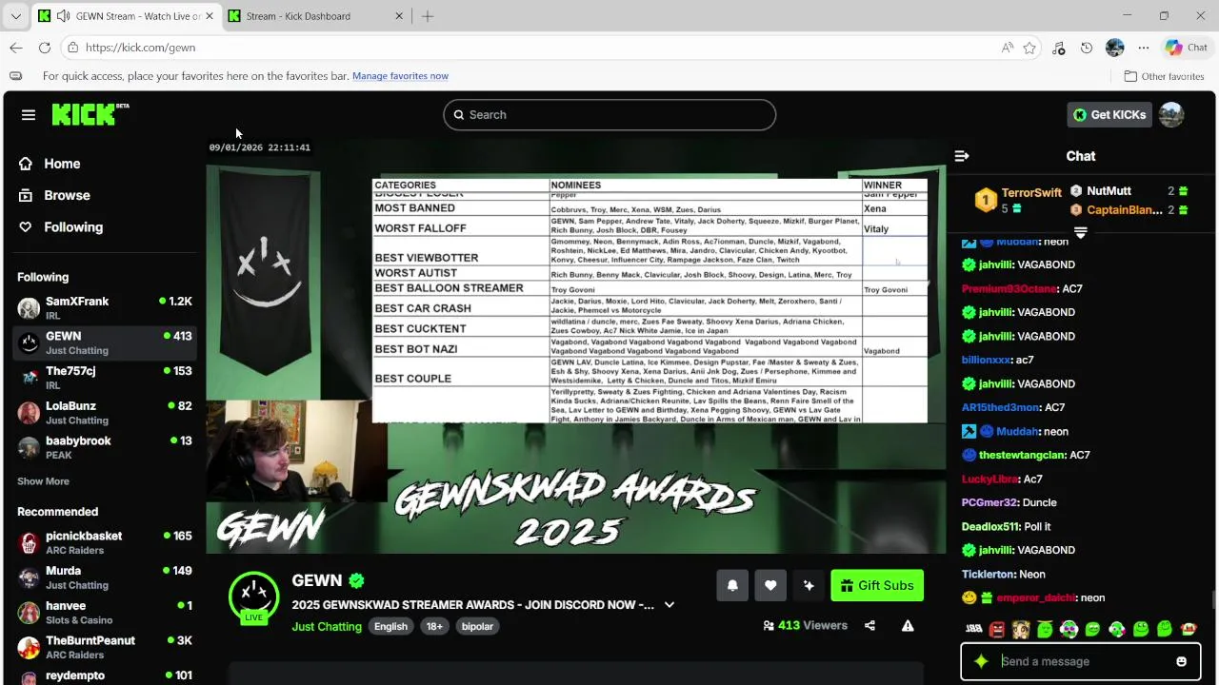
Task: Click the GEWN stream video player
Action: pyautogui.click(x=576, y=345)
